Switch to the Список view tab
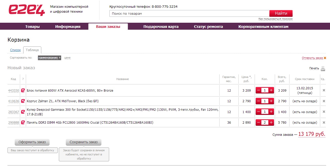The image size is (330, 166). pyautogui.click(x=15, y=50)
